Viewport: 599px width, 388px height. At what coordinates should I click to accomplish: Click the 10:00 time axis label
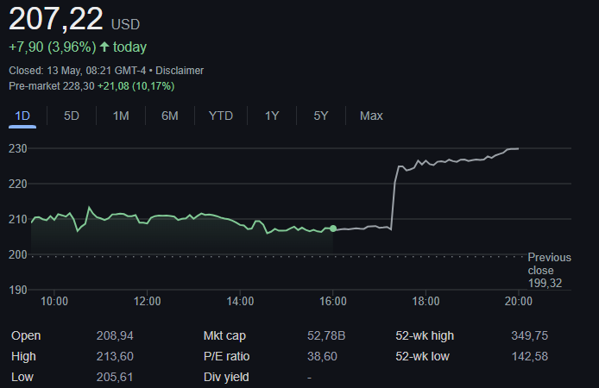tap(54, 302)
